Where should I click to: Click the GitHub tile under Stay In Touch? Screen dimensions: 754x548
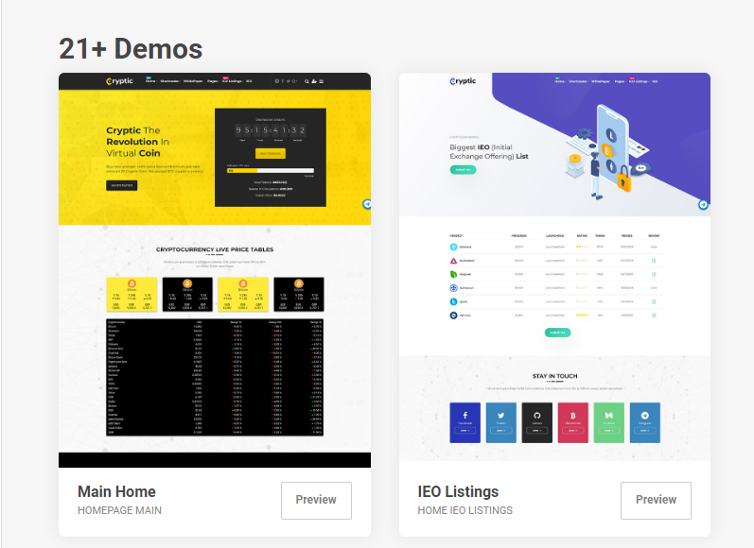(x=537, y=422)
